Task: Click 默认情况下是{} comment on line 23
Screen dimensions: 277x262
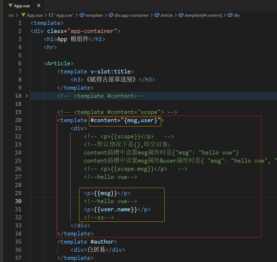Action: (127, 145)
